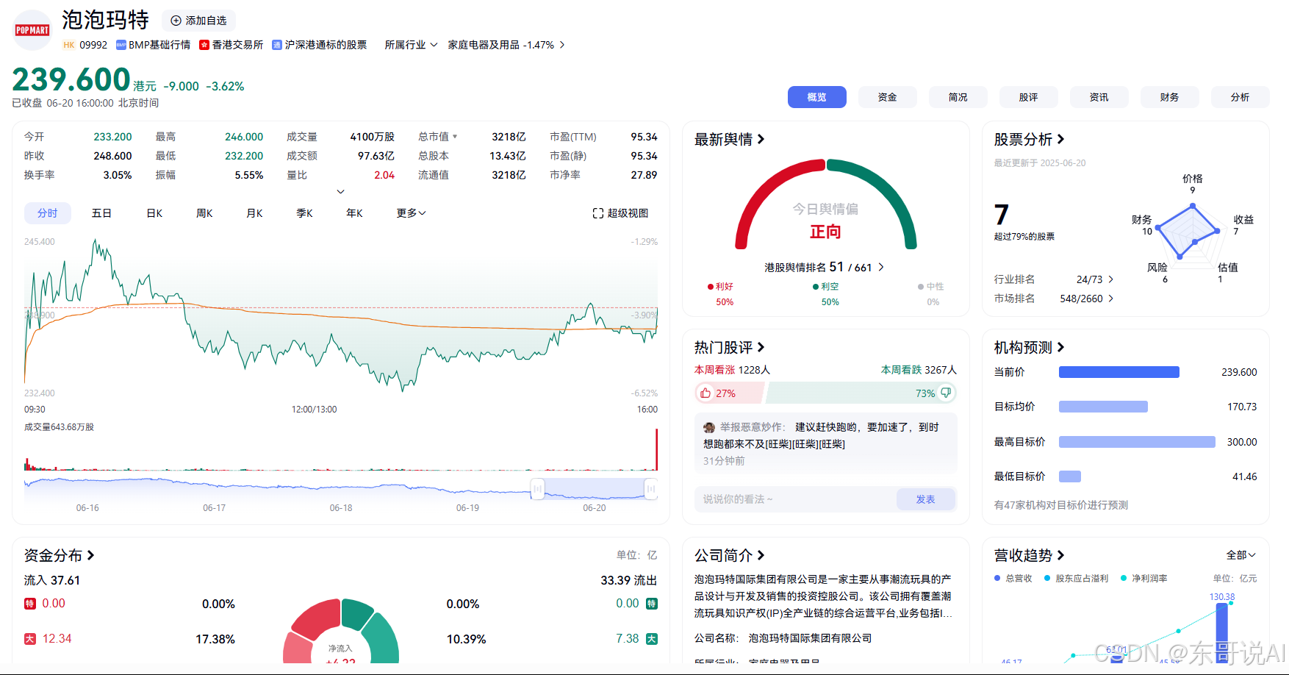
Task: Click 06-18 date on range timeline
Action: tap(341, 508)
